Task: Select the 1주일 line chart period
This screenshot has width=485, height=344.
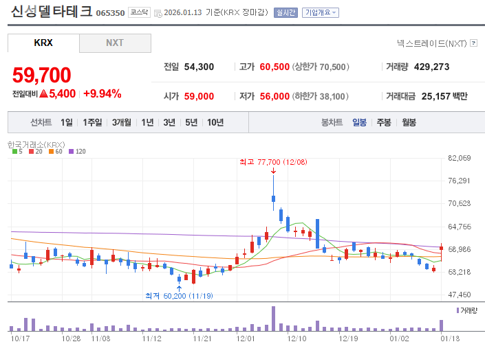Action: point(92,123)
